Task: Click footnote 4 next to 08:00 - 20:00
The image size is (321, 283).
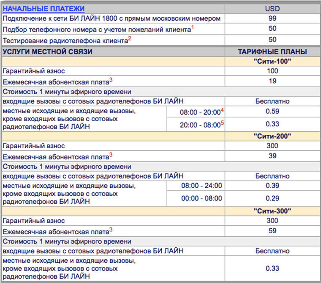Action: click(x=222, y=110)
